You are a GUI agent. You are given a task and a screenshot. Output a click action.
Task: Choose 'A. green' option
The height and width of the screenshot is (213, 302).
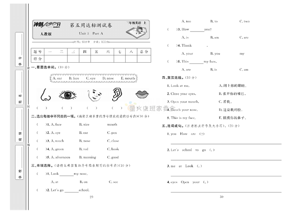coord(57,149)
